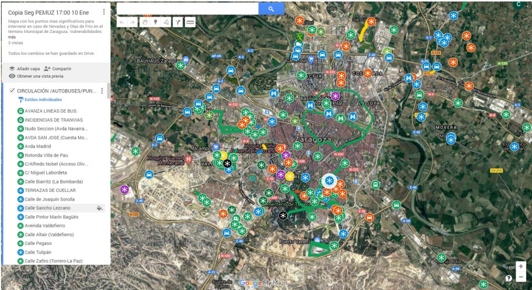Click inside the map search field

point(187,8)
